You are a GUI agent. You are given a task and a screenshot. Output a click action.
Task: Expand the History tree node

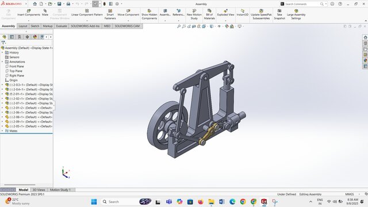point(2,52)
